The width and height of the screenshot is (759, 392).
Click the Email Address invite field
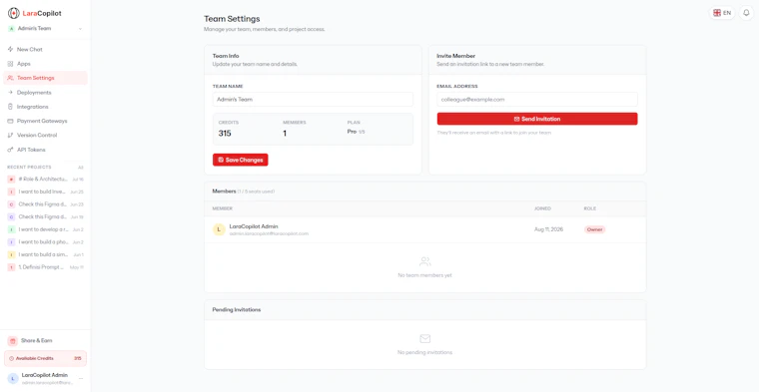(x=537, y=100)
